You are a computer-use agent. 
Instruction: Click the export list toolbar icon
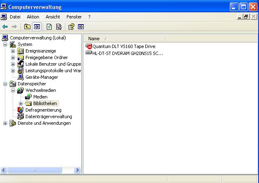[x=59, y=27]
